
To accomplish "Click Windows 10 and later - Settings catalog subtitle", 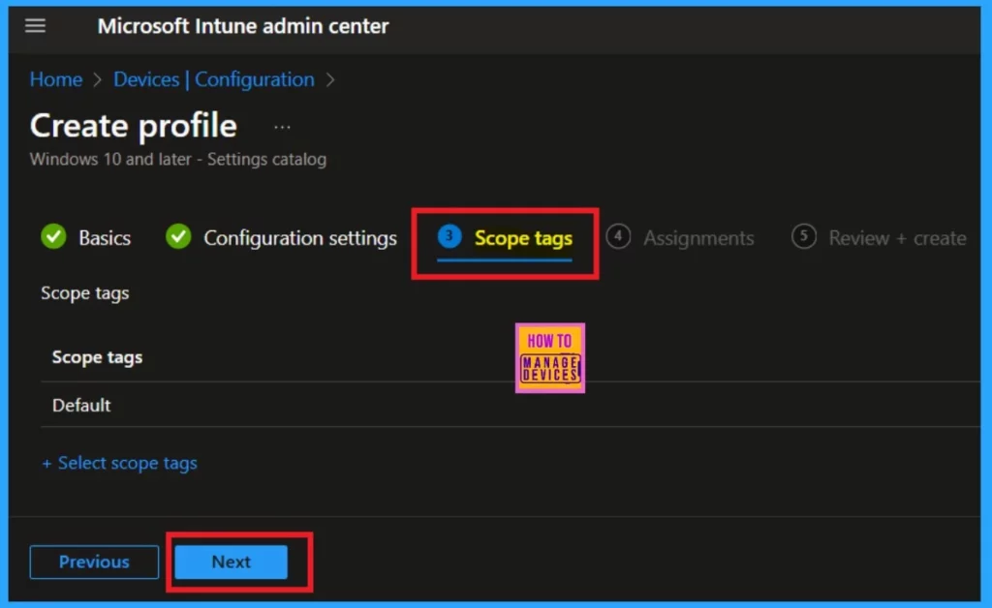I will (178, 160).
